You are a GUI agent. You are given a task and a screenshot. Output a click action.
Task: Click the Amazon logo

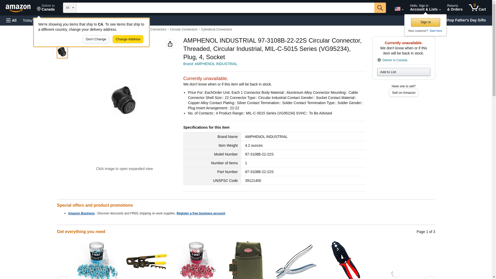pyautogui.click(x=18, y=8)
